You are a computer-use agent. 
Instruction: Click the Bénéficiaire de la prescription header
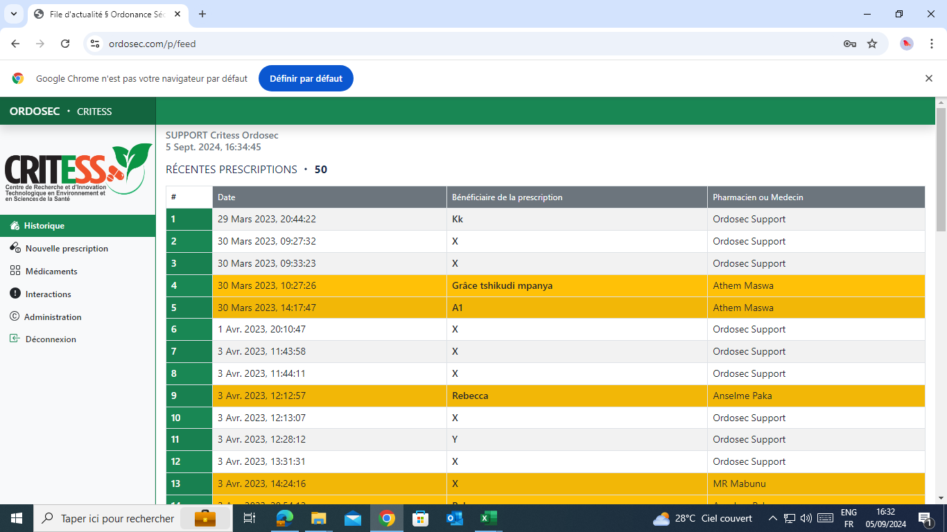coord(577,197)
